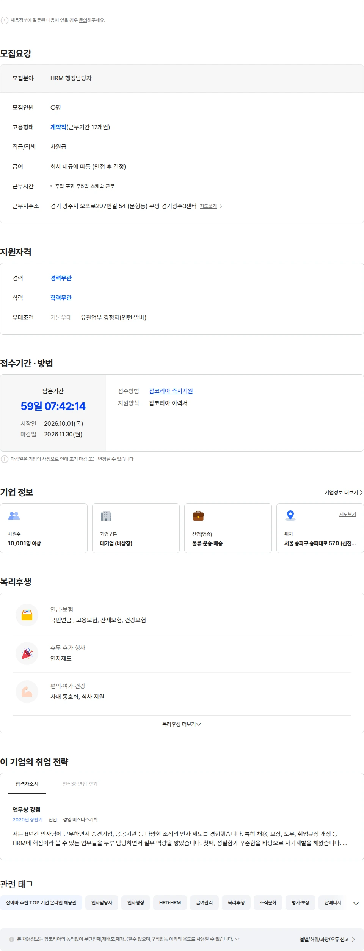The image size is (364, 951).
Task: Open 잡코리아 즉시지원 link
Action: [x=171, y=391]
